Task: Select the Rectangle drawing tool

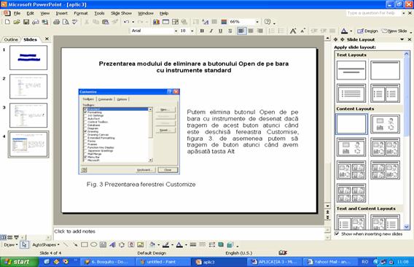Action: point(85,245)
